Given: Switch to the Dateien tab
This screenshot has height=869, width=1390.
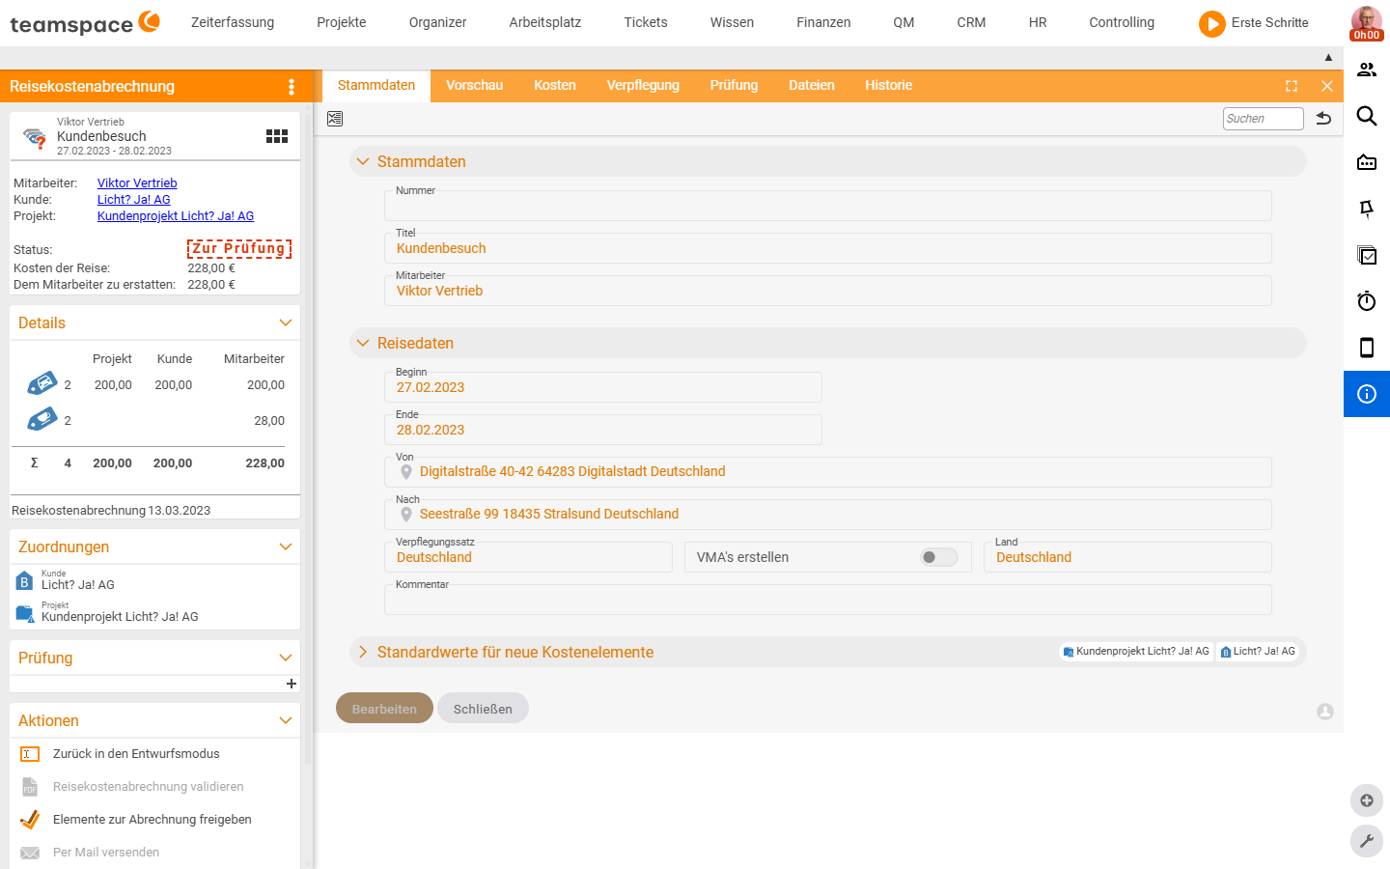Looking at the screenshot, I should 812,86.
